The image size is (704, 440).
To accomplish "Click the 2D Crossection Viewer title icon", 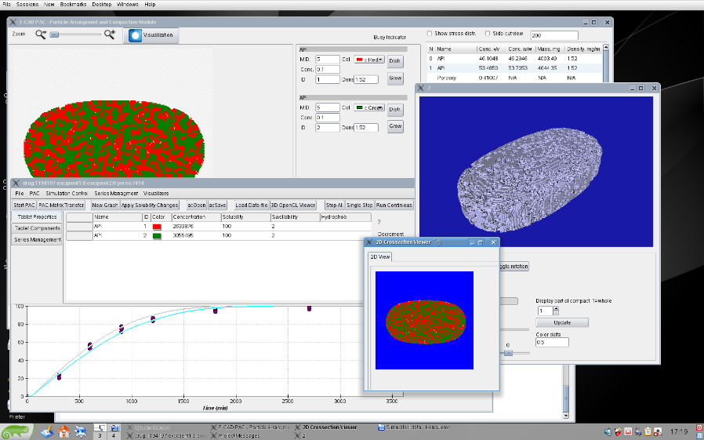I will tap(369, 242).
